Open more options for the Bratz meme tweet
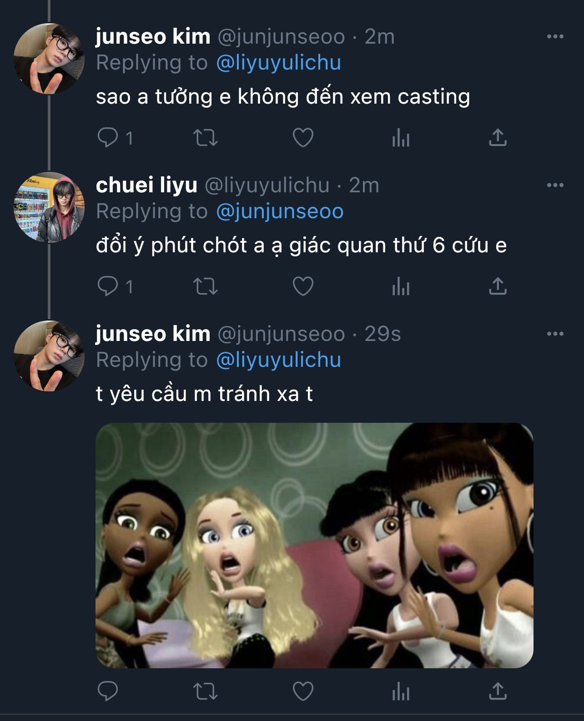The width and height of the screenshot is (584, 721). (555, 334)
